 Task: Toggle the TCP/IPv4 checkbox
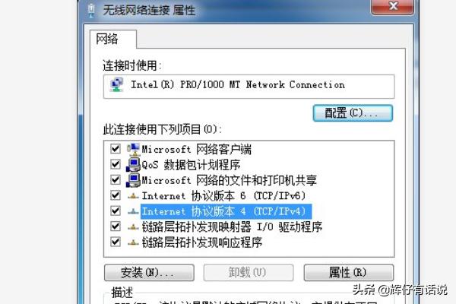(116, 211)
